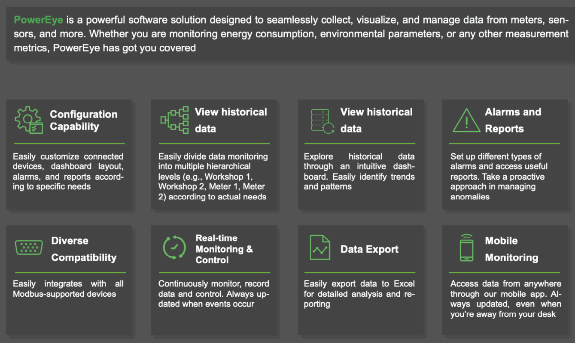
Task: Click the warning triangle alarm icon
Action: [x=466, y=120]
